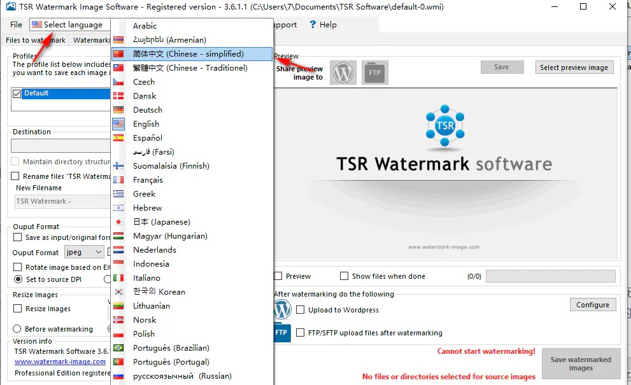Open the www.watermark-image.com link

click(60, 362)
